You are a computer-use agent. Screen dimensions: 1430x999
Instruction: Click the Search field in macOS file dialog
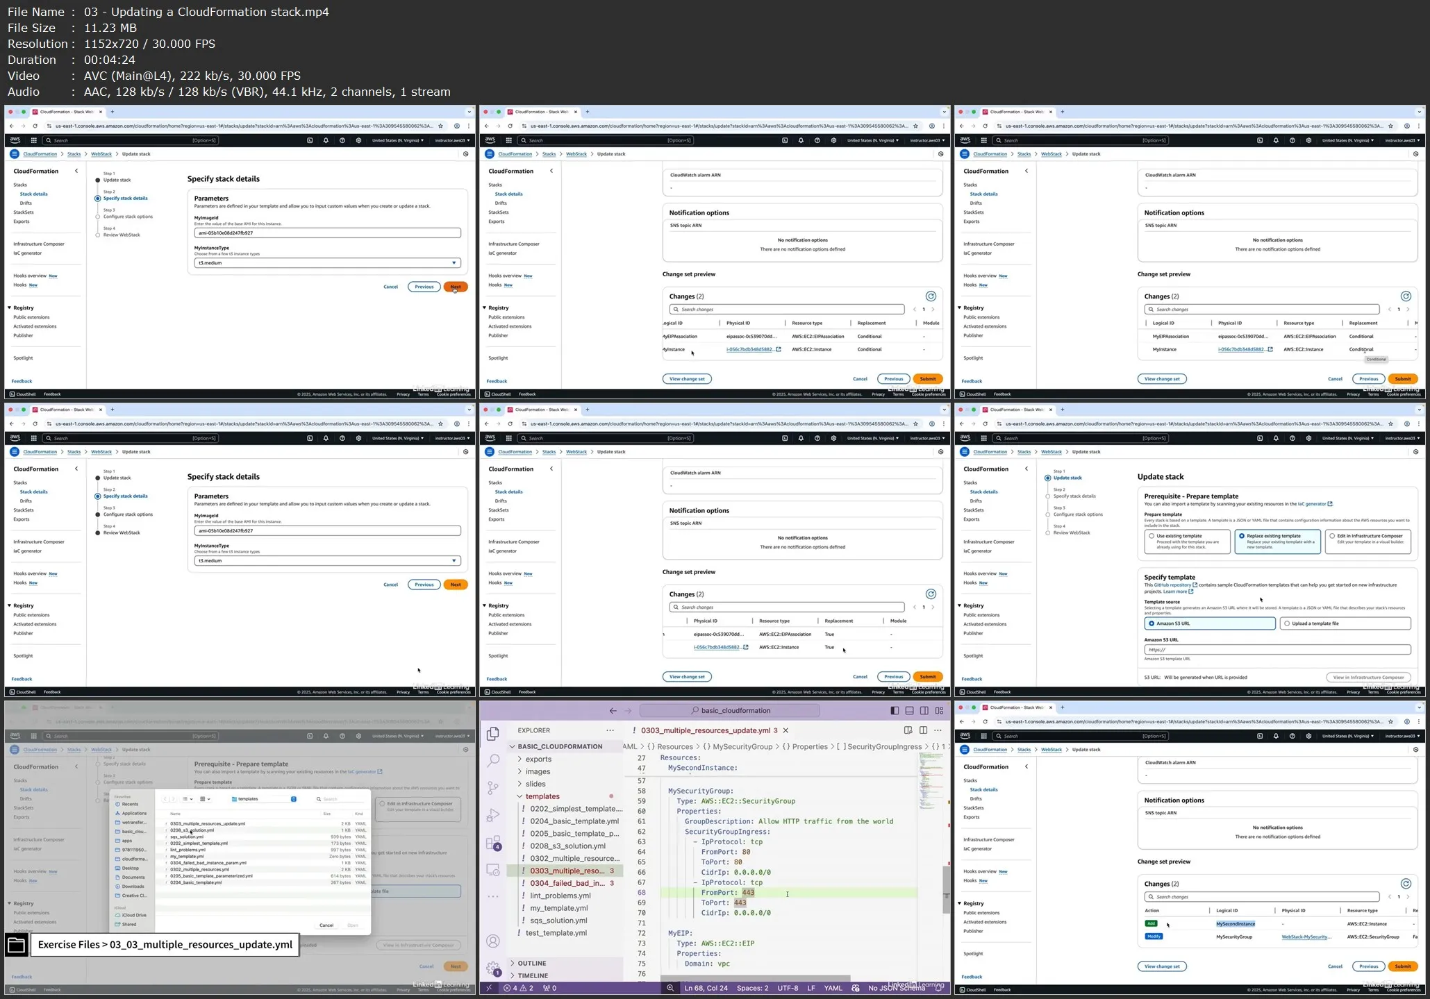340,799
